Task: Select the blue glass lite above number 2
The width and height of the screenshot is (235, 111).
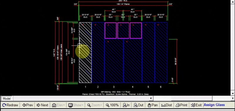Action: pyautogui.click(x=98, y=52)
